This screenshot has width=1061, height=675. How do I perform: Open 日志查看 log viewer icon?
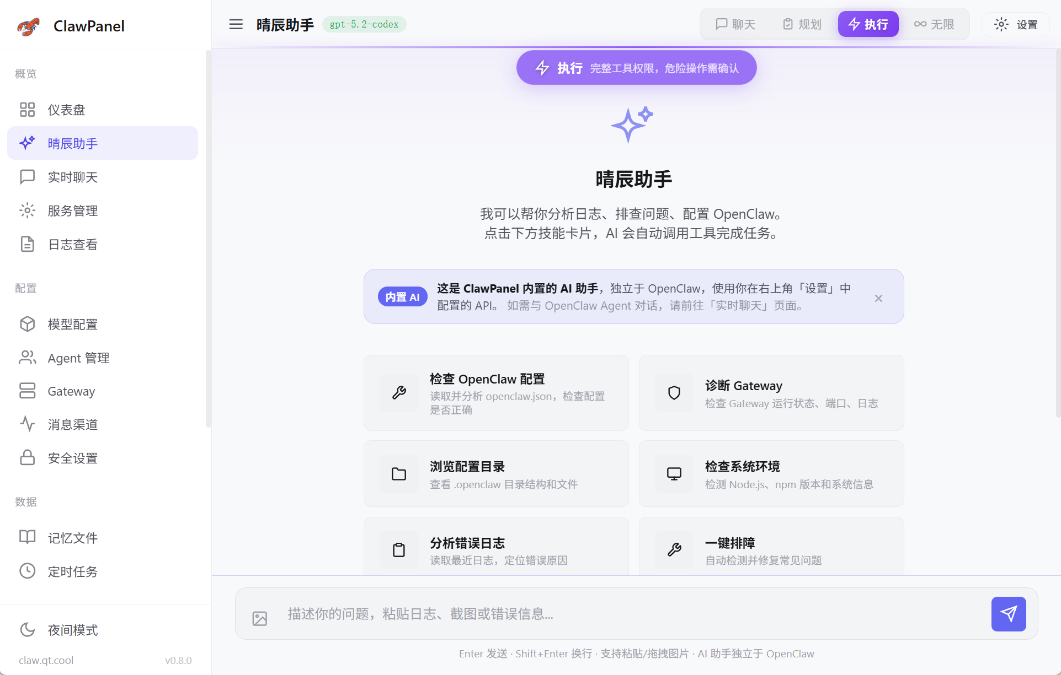click(28, 244)
